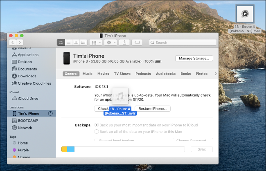266x171 pixels.
Task: Select gallery view in Finder toolbar
Action: pos(83,42)
